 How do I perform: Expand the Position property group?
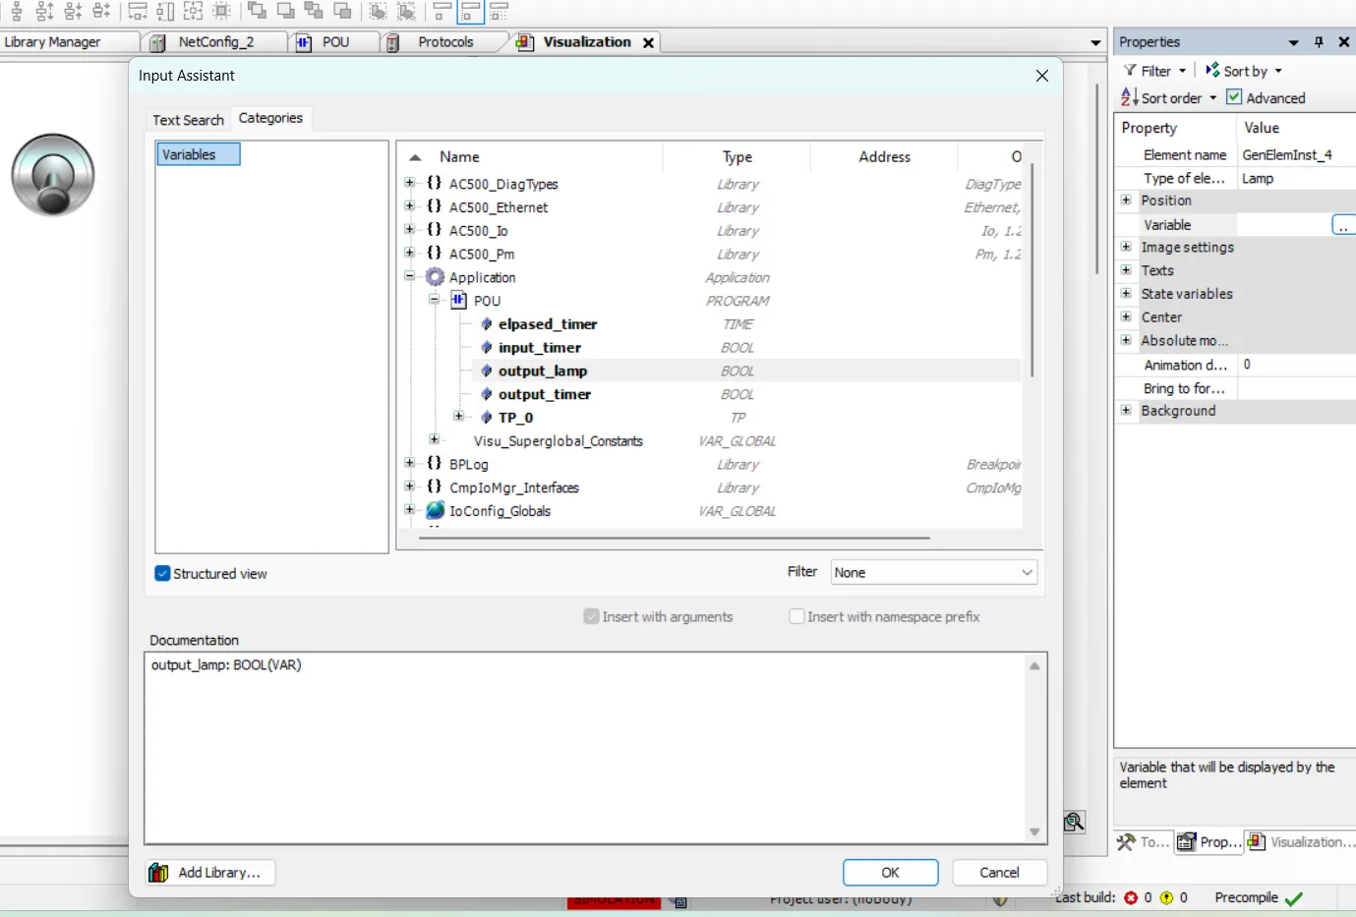tap(1126, 200)
